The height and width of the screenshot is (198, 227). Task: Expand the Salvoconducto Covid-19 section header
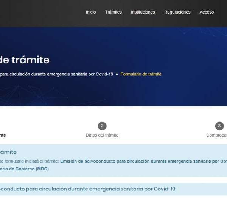click(87, 189)
